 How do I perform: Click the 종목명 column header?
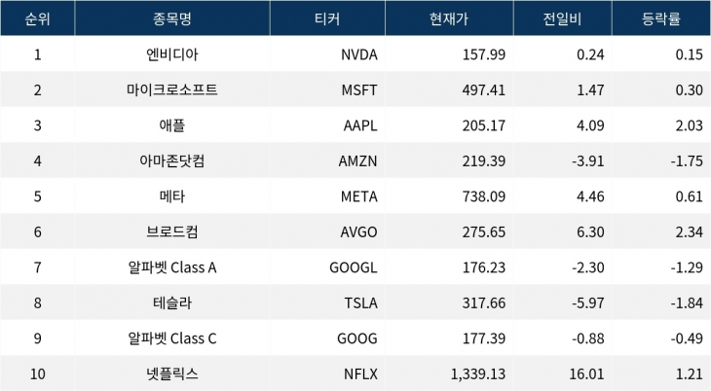[x=171, y=18]
